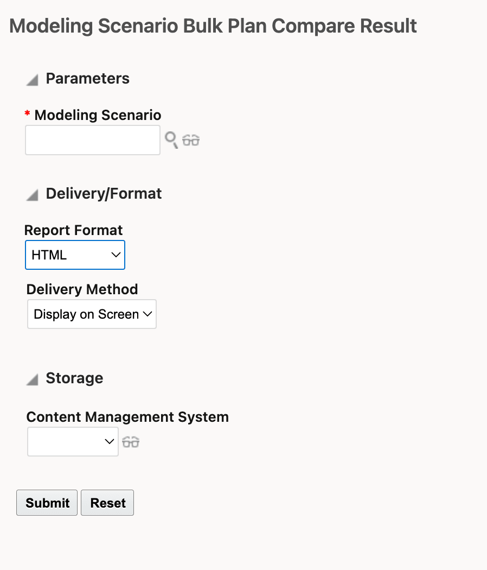Collapse the Parameters section triangle

[x=33, y=80]
